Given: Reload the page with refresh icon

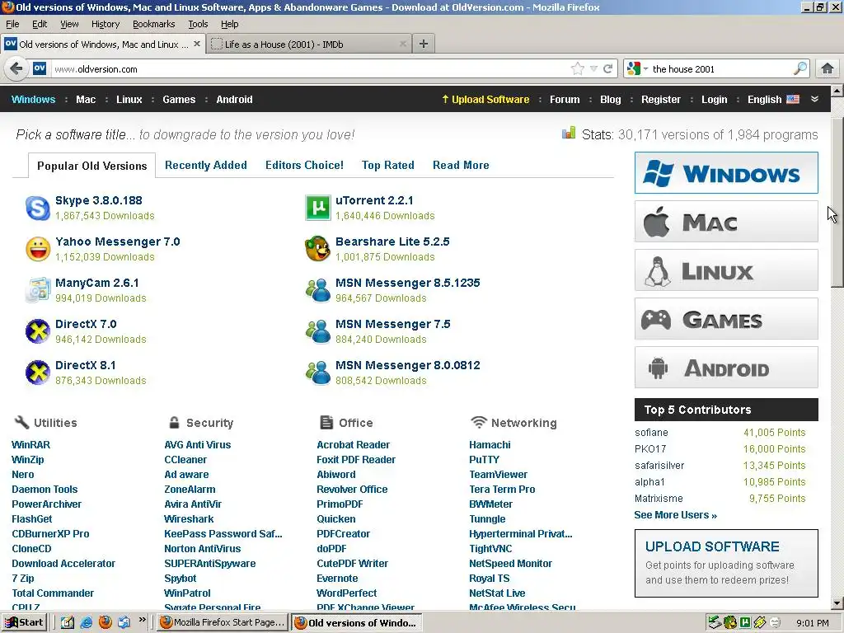Looking at the screenshot, I should click(607, 69).
